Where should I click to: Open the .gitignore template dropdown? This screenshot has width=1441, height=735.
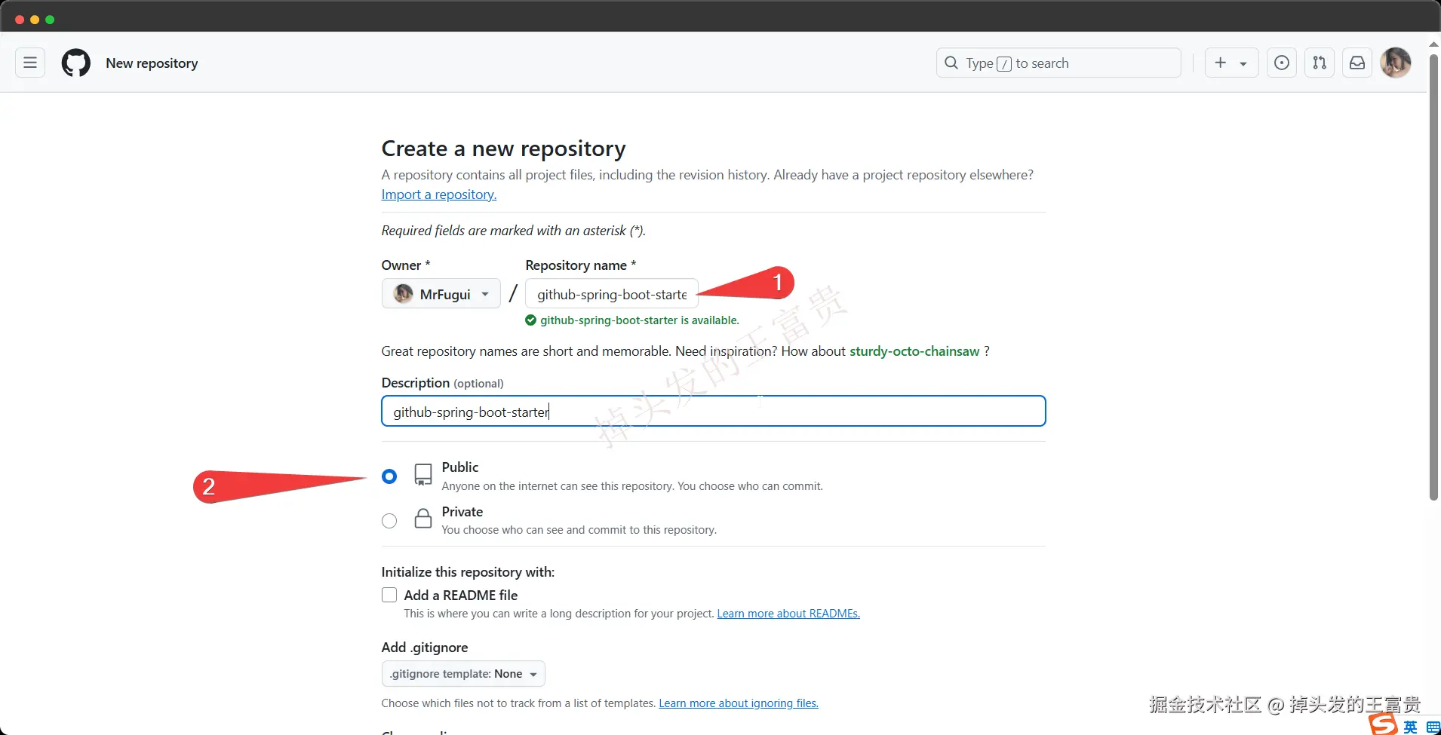pyautogui.click(x=463, y=674)
